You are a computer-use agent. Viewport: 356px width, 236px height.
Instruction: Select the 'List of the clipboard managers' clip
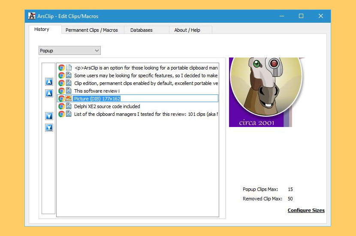tap(146, 114)
